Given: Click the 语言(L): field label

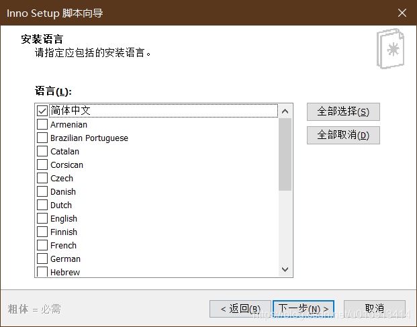Looking at the screenshot, I should point(53,91).
